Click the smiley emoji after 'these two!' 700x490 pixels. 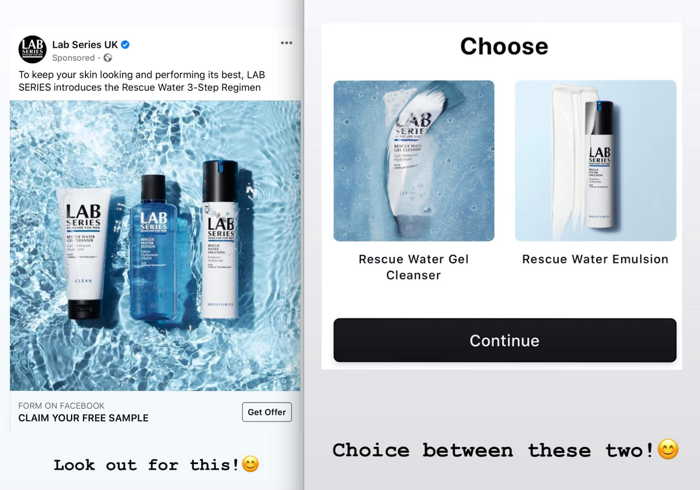(668, 449)
